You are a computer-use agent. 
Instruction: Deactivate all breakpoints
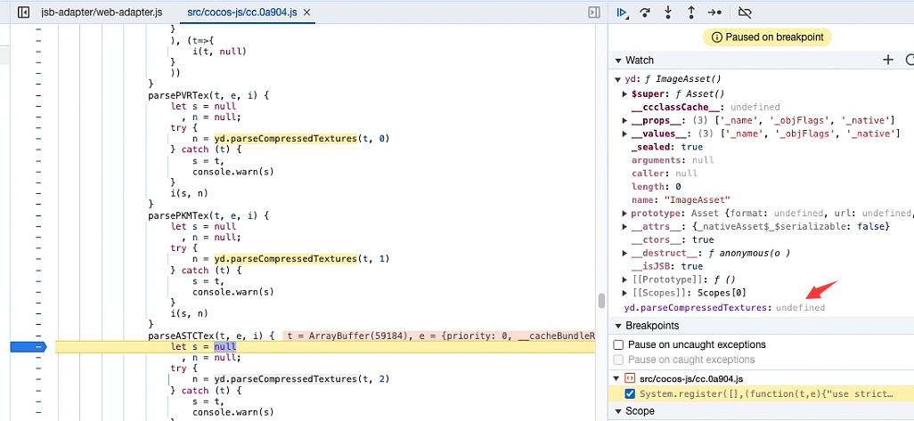[x=745, y=12]
